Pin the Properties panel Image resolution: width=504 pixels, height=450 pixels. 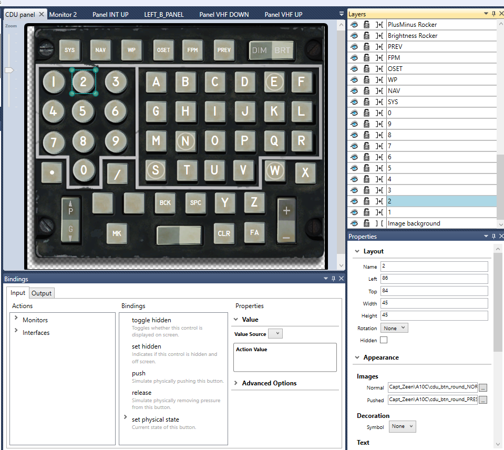pyautogui.click(x=493, y=236)
